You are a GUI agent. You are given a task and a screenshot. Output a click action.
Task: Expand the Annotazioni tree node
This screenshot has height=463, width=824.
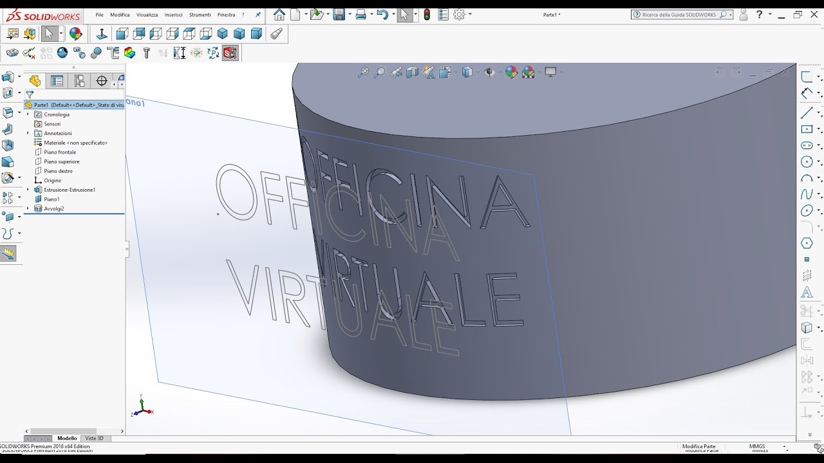click(28, 133)
